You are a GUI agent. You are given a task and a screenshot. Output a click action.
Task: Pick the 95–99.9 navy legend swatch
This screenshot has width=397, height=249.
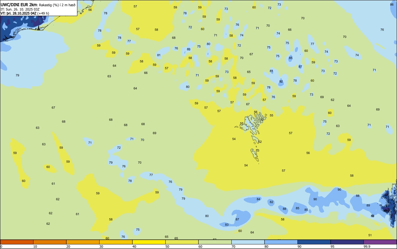[x=347, y=242]
